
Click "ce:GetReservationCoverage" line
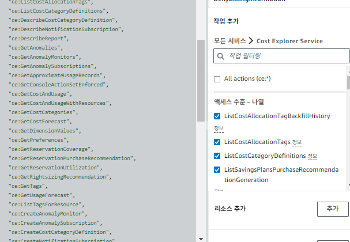(51, 149)
